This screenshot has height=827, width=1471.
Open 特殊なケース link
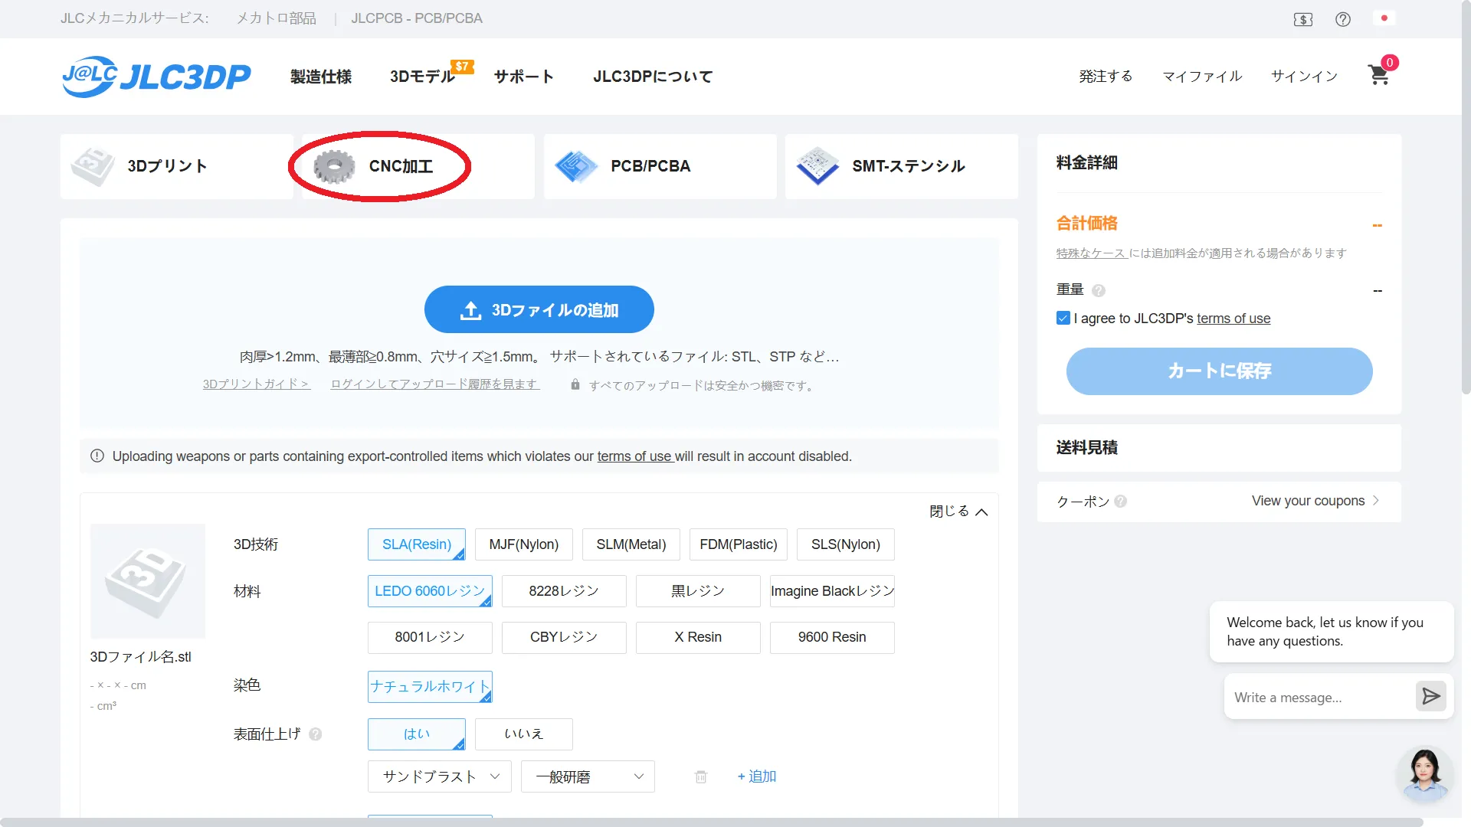point(1091,253)
